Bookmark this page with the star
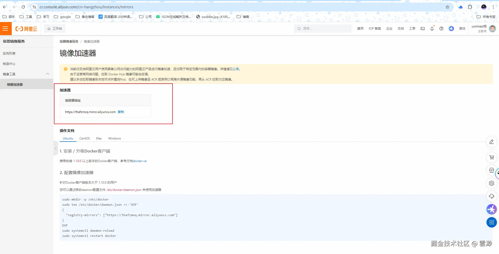Image resolution: width=499 pixels, height=254 pixels. (447, 7)
